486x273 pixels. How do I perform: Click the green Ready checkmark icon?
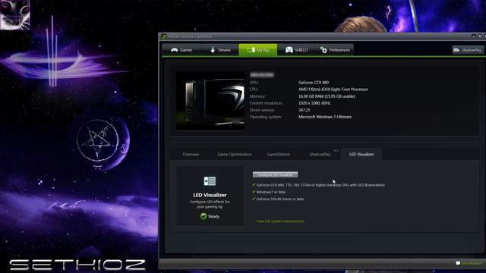[x=204, y=216]
